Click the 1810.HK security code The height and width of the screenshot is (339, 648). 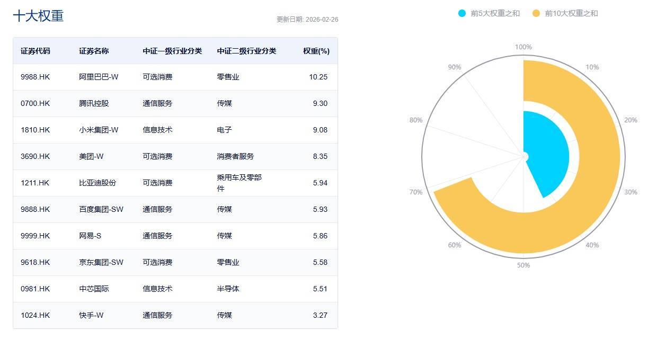(x=35, y=130)
